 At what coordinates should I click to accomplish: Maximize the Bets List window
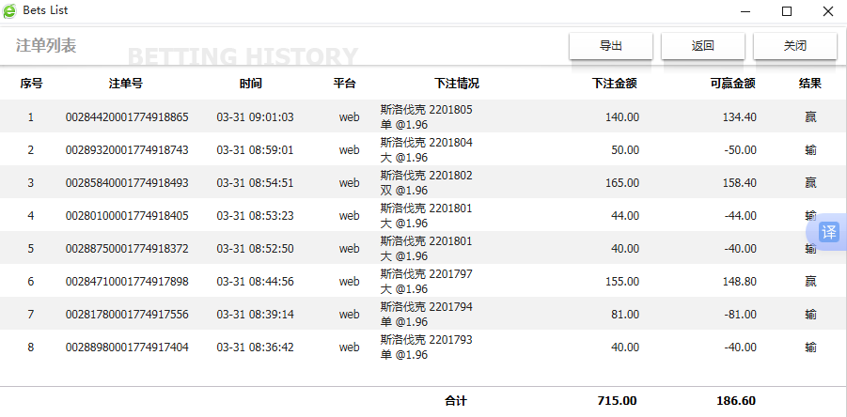[786, 11]
